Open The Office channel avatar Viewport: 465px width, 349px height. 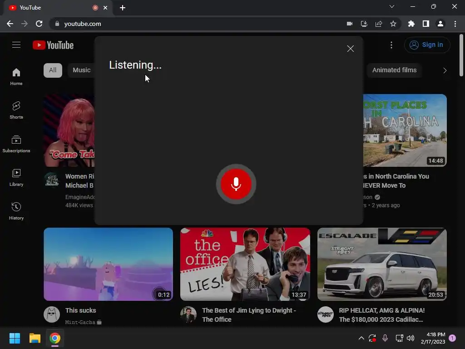tap(188, 314)
